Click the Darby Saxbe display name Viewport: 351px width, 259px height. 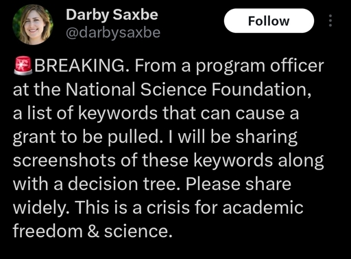coord(112,14)
